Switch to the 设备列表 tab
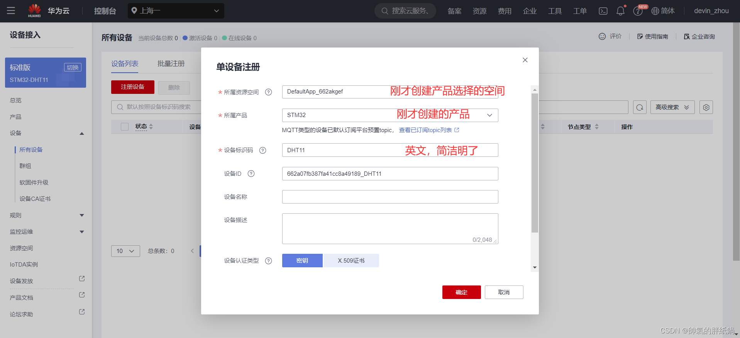Screen dimensions: 740x338 click(x=125, y=64)
